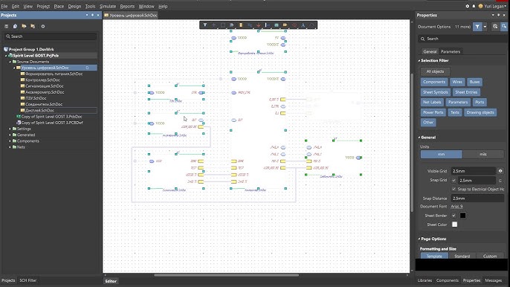The width and height of the screenshot is (510, 287).
Task: Toggle Components selection filter
Action: tap(434, 82)
